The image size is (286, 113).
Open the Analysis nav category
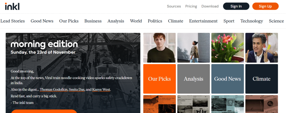[116, 21]
